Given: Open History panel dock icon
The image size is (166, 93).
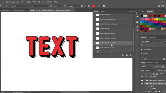Looking at the screenshot, I should pyautogui.click(x=137, y=13).
